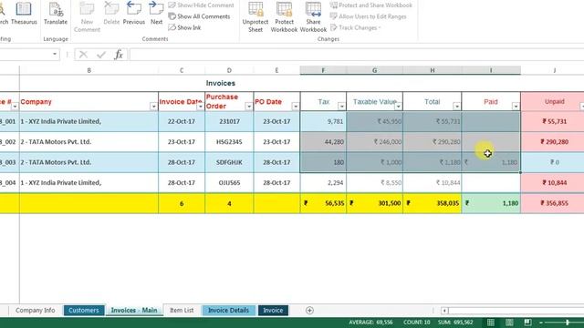The width and height of the screenshot is (584, 328).
Task: Switch to Normal view icon
Action: 491,322
